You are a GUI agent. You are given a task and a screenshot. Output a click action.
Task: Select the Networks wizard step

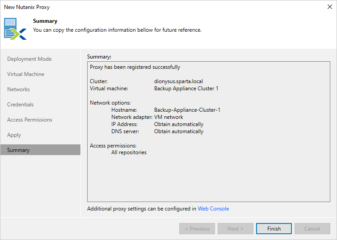pos(18,89)
